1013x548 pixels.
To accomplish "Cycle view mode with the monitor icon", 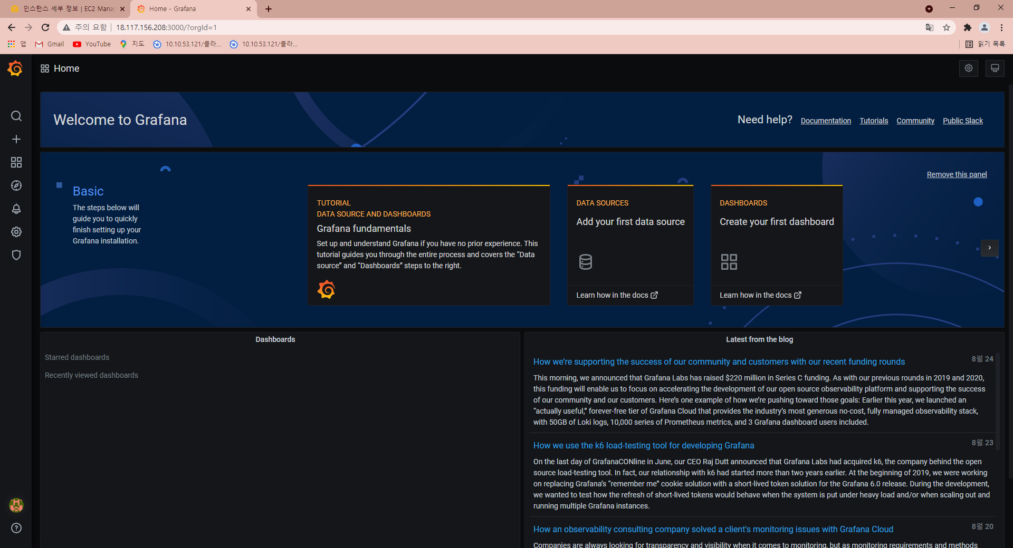I will pyautogui.click(x=995, y=68).
